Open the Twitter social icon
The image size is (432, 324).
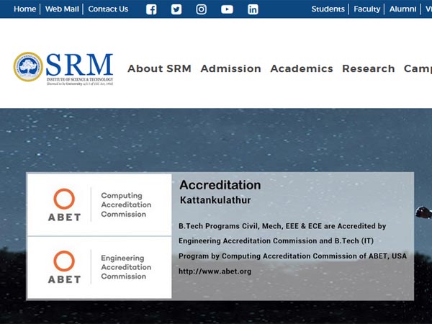(176, 9)
